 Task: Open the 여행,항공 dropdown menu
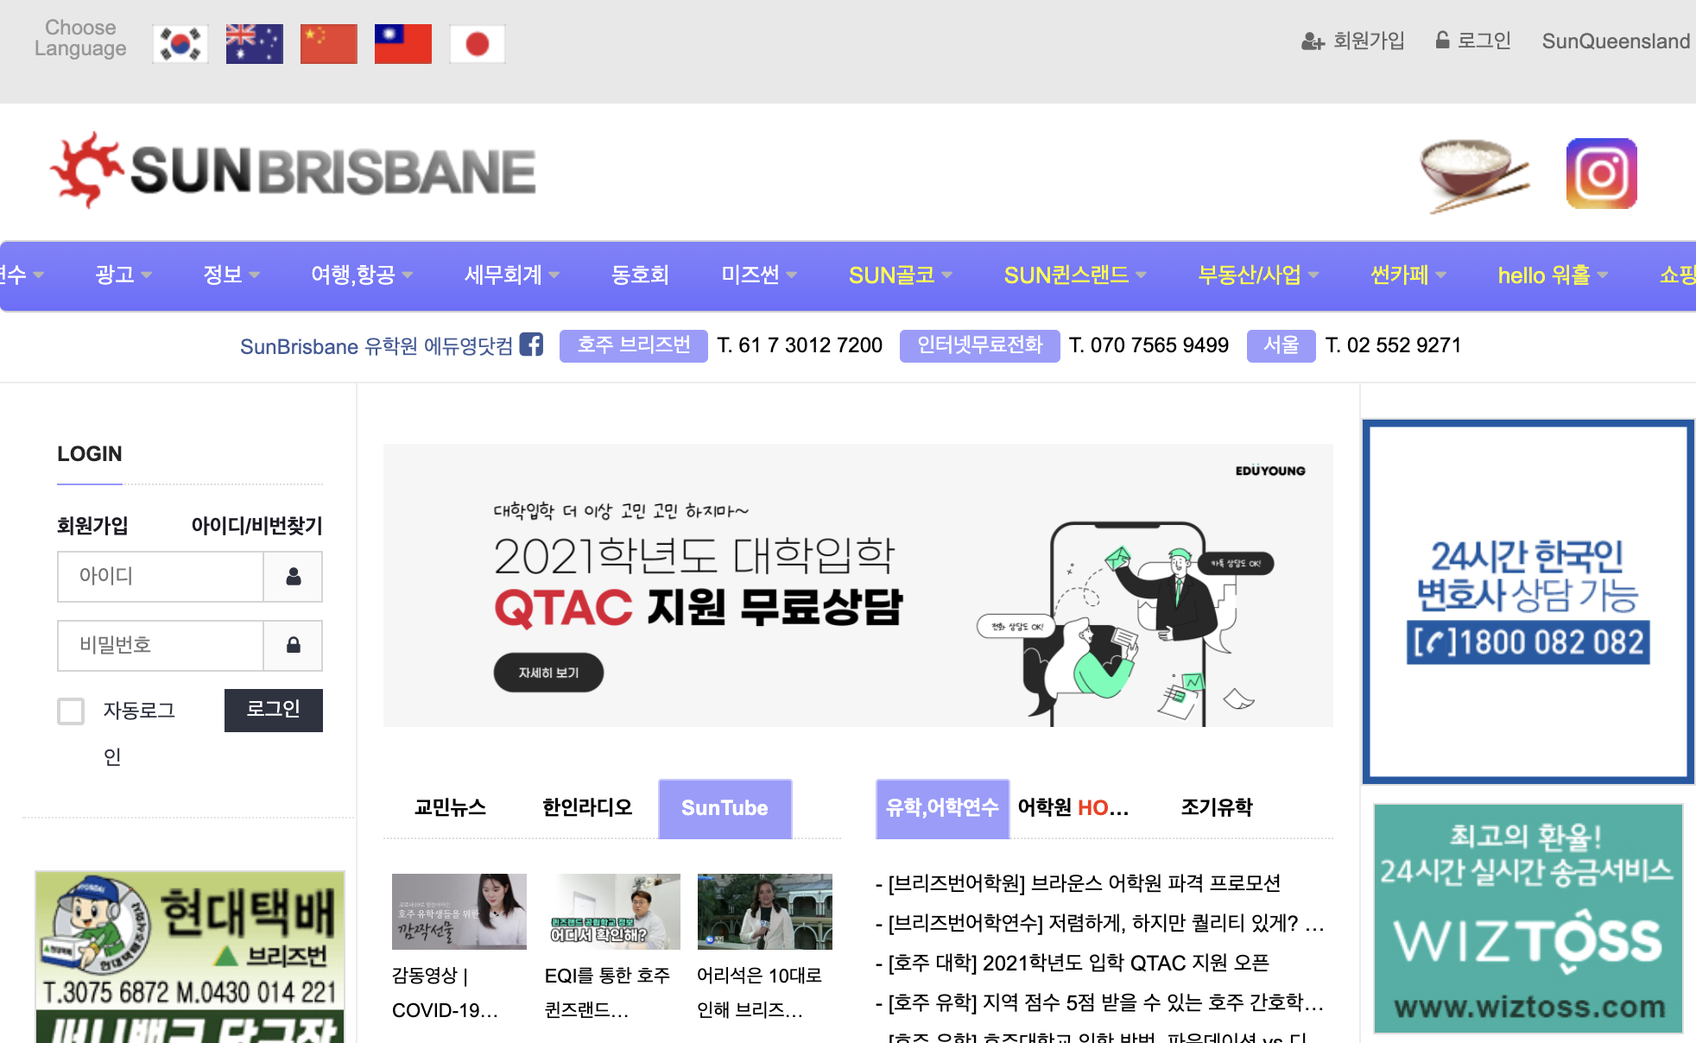tap(361, 275)
